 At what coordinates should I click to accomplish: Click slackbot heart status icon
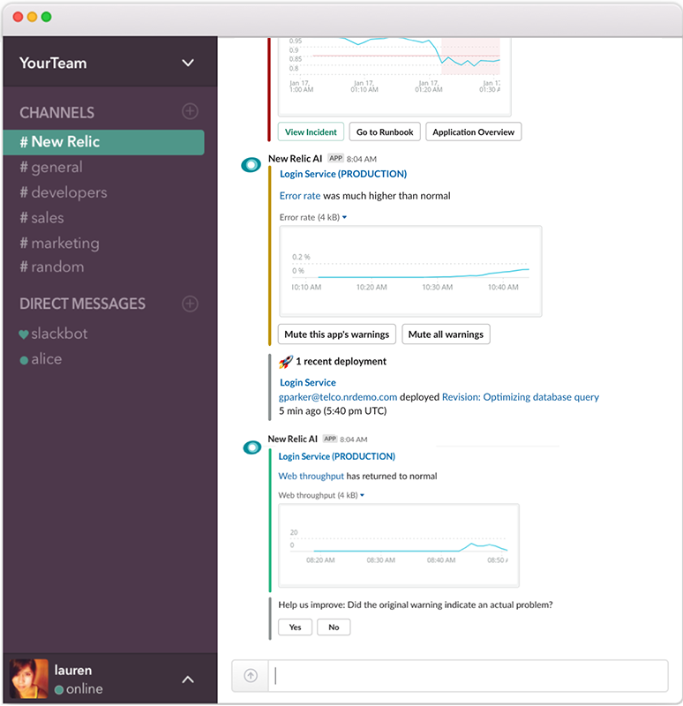point(24,334)
